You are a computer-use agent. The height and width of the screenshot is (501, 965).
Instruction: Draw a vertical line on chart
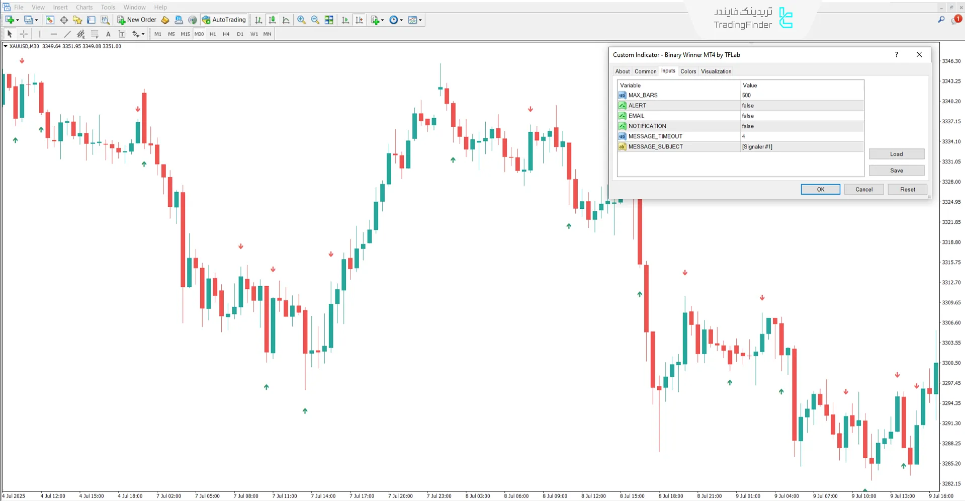click(x=40, y=34)
